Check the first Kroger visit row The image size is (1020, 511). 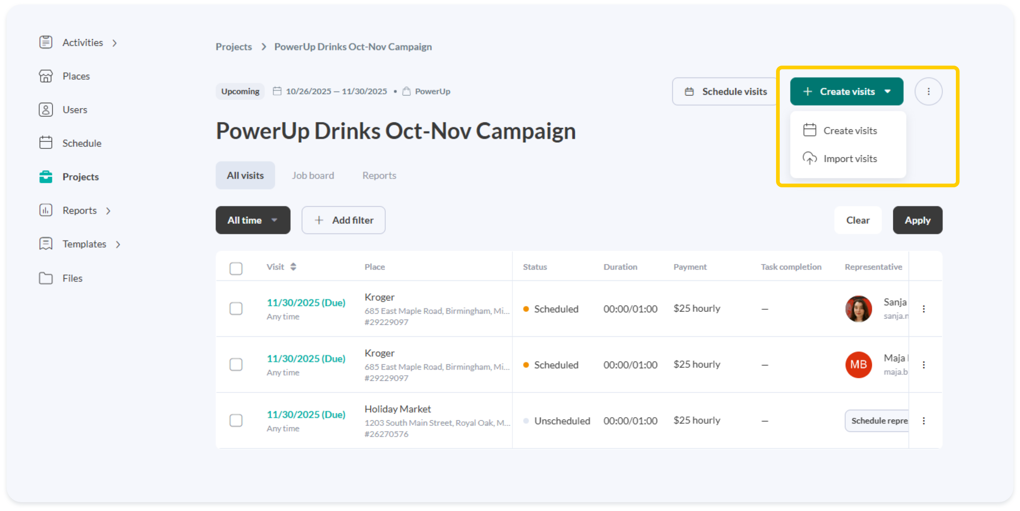coord(236,309)
